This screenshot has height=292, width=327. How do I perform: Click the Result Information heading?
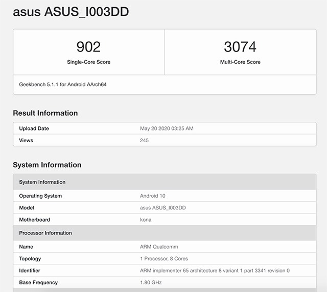(45, 113)
